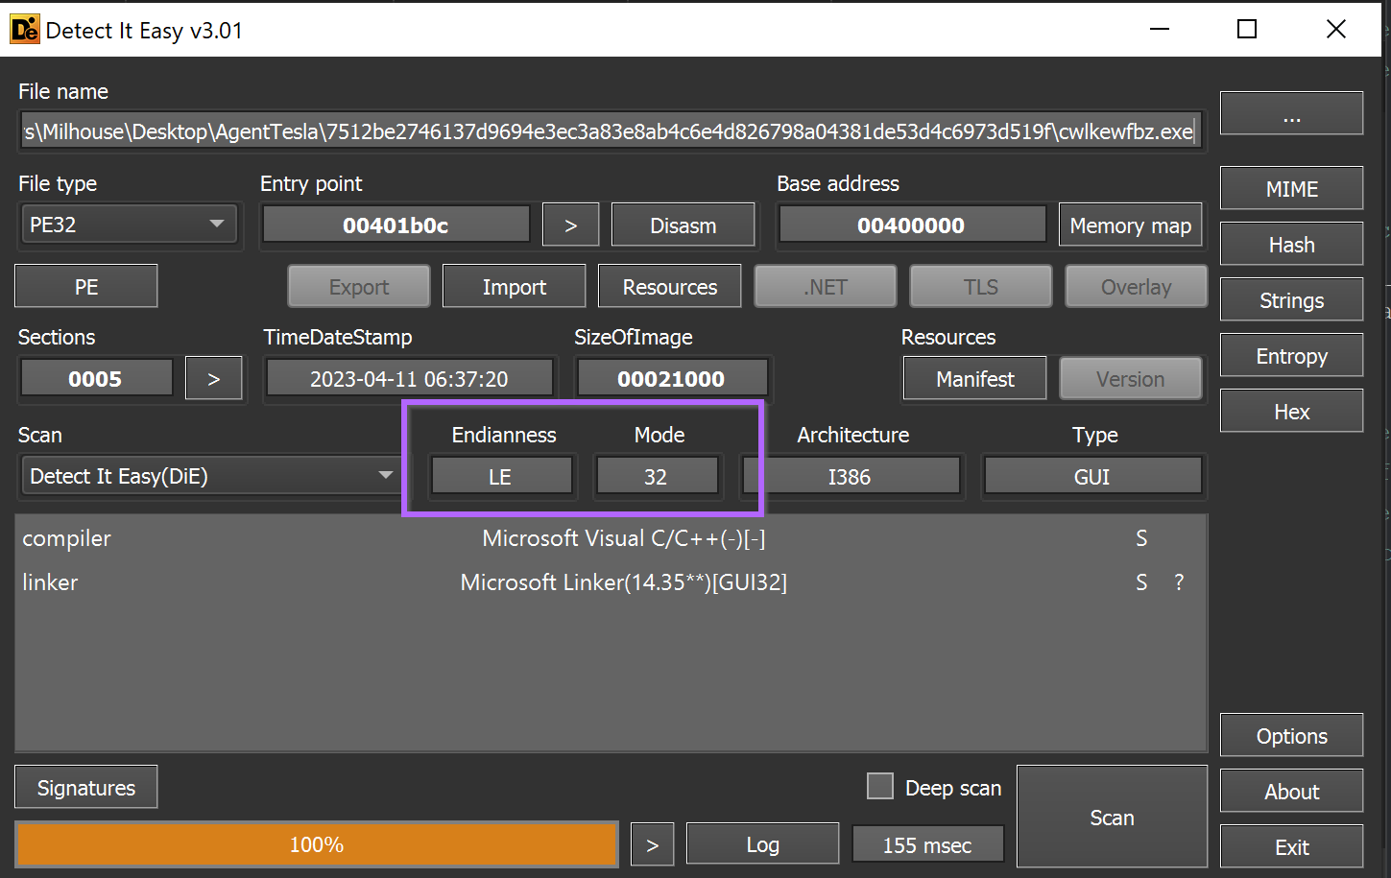Open the Import table

click(514, 286)
